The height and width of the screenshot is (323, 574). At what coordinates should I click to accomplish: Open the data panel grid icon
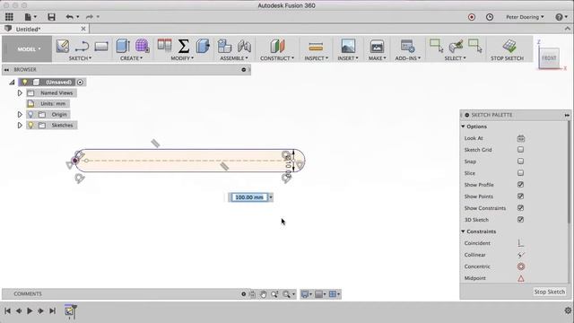[x=9, y=17]
